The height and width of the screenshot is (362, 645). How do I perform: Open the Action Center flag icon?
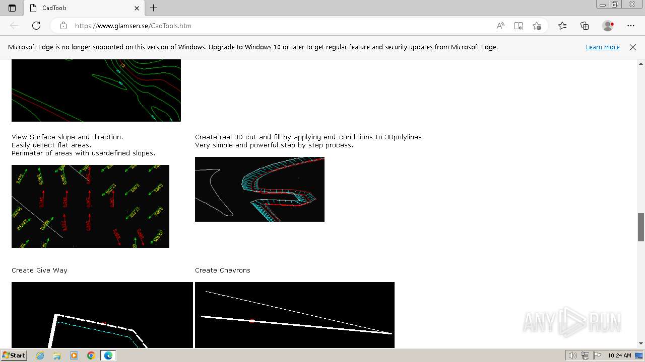click(596, 355)
